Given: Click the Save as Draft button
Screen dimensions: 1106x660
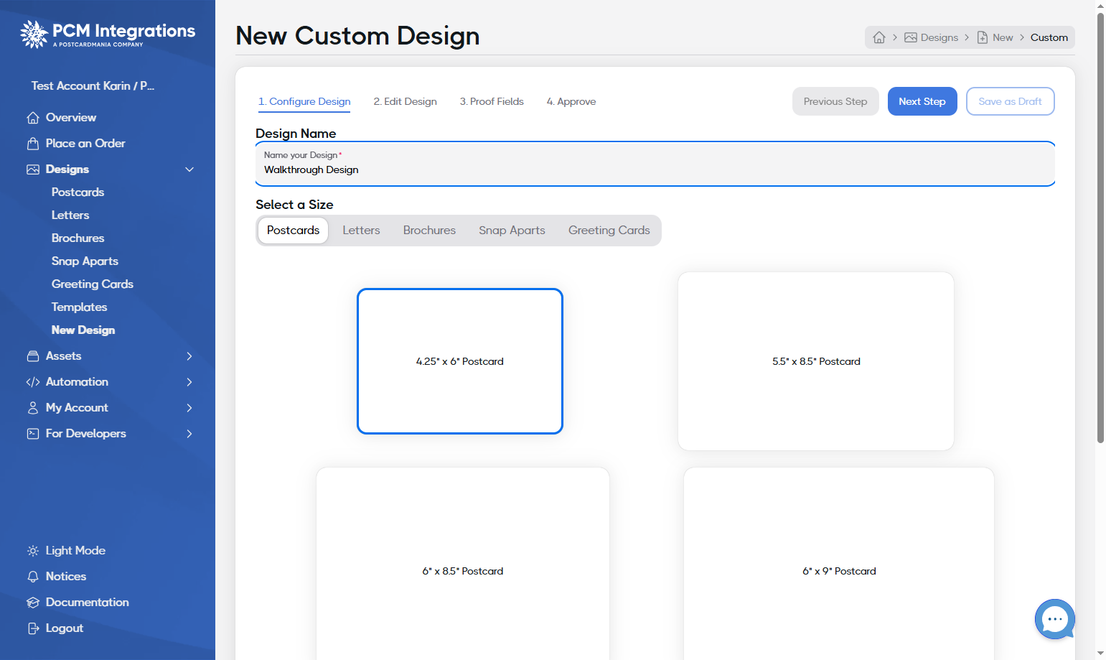Looking at the screenshot, I should (1010, 101).
